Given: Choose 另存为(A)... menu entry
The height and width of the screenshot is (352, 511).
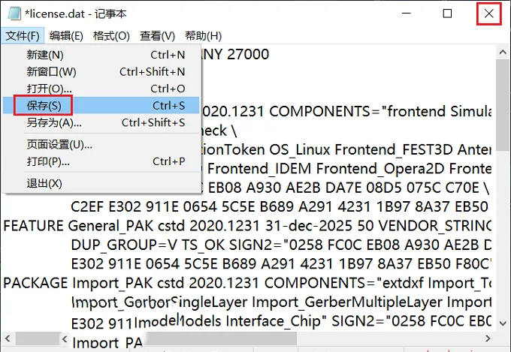Looking at the screenshot, I should pyautogui.click(x=101, y=122).
